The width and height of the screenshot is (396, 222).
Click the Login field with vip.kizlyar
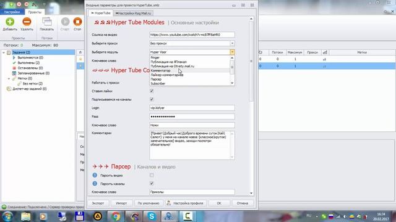point(192,108)
